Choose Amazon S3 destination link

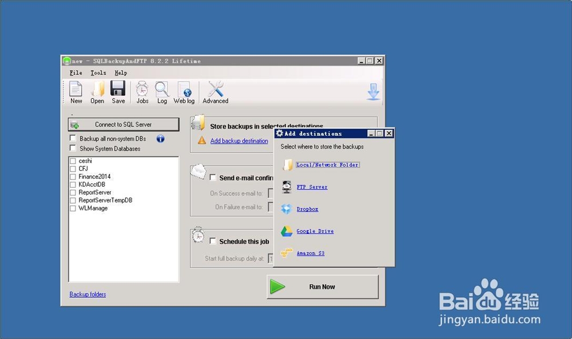pos(311,253)
